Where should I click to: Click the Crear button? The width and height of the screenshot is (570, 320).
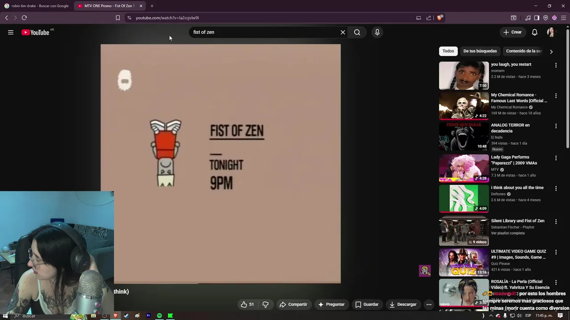(512, 32)
